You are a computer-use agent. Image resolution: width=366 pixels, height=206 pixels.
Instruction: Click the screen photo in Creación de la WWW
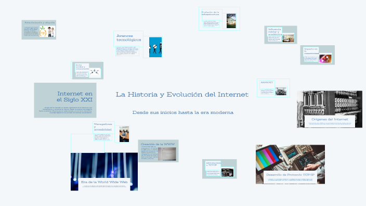pos(167,154)
